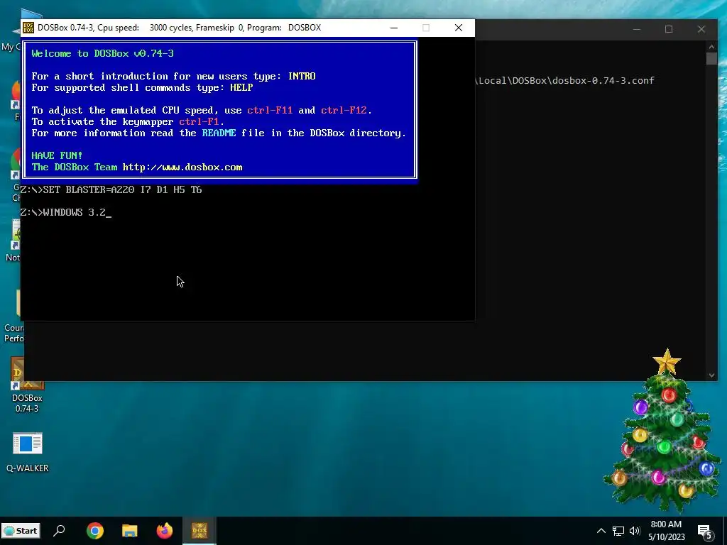Click the ctrl-F1 keymapper text

[199, 122]
